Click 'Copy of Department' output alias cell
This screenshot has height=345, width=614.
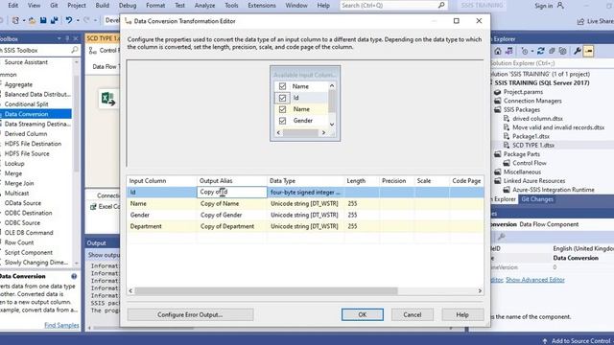pyautogui.click(x=232, y=226)
